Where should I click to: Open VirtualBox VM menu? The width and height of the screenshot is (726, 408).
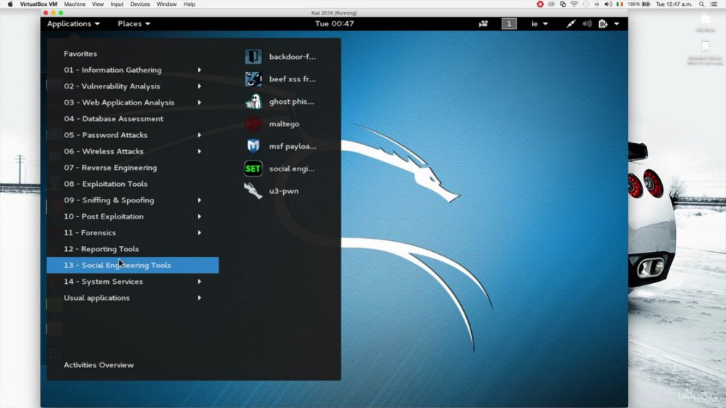[38, 4]
